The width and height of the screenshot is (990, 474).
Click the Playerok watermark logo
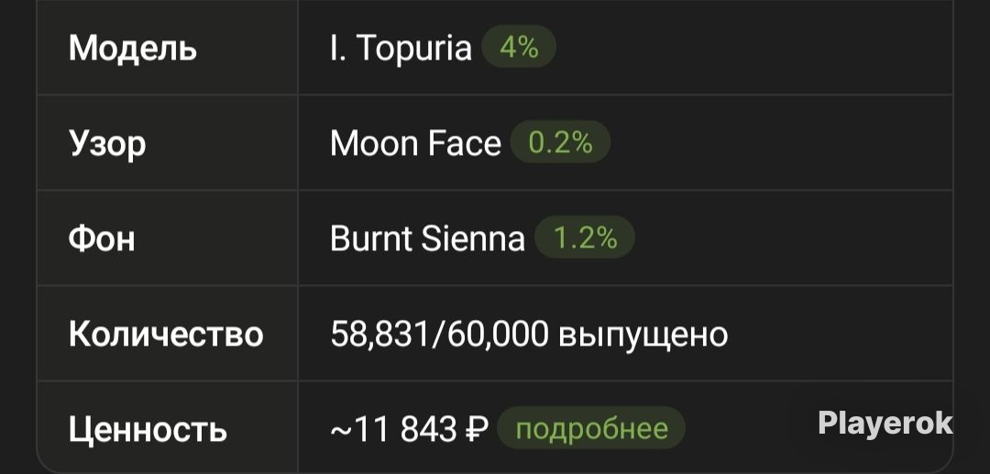(x=885, y=423)
